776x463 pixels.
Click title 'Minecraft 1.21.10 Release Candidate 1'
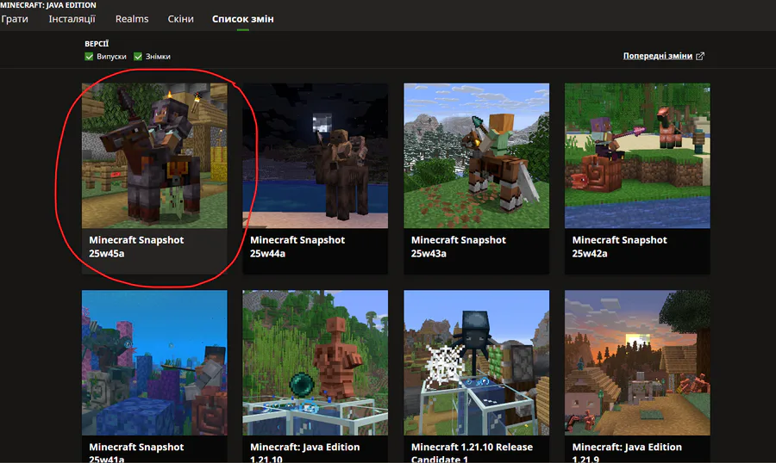tap(472, 452)
